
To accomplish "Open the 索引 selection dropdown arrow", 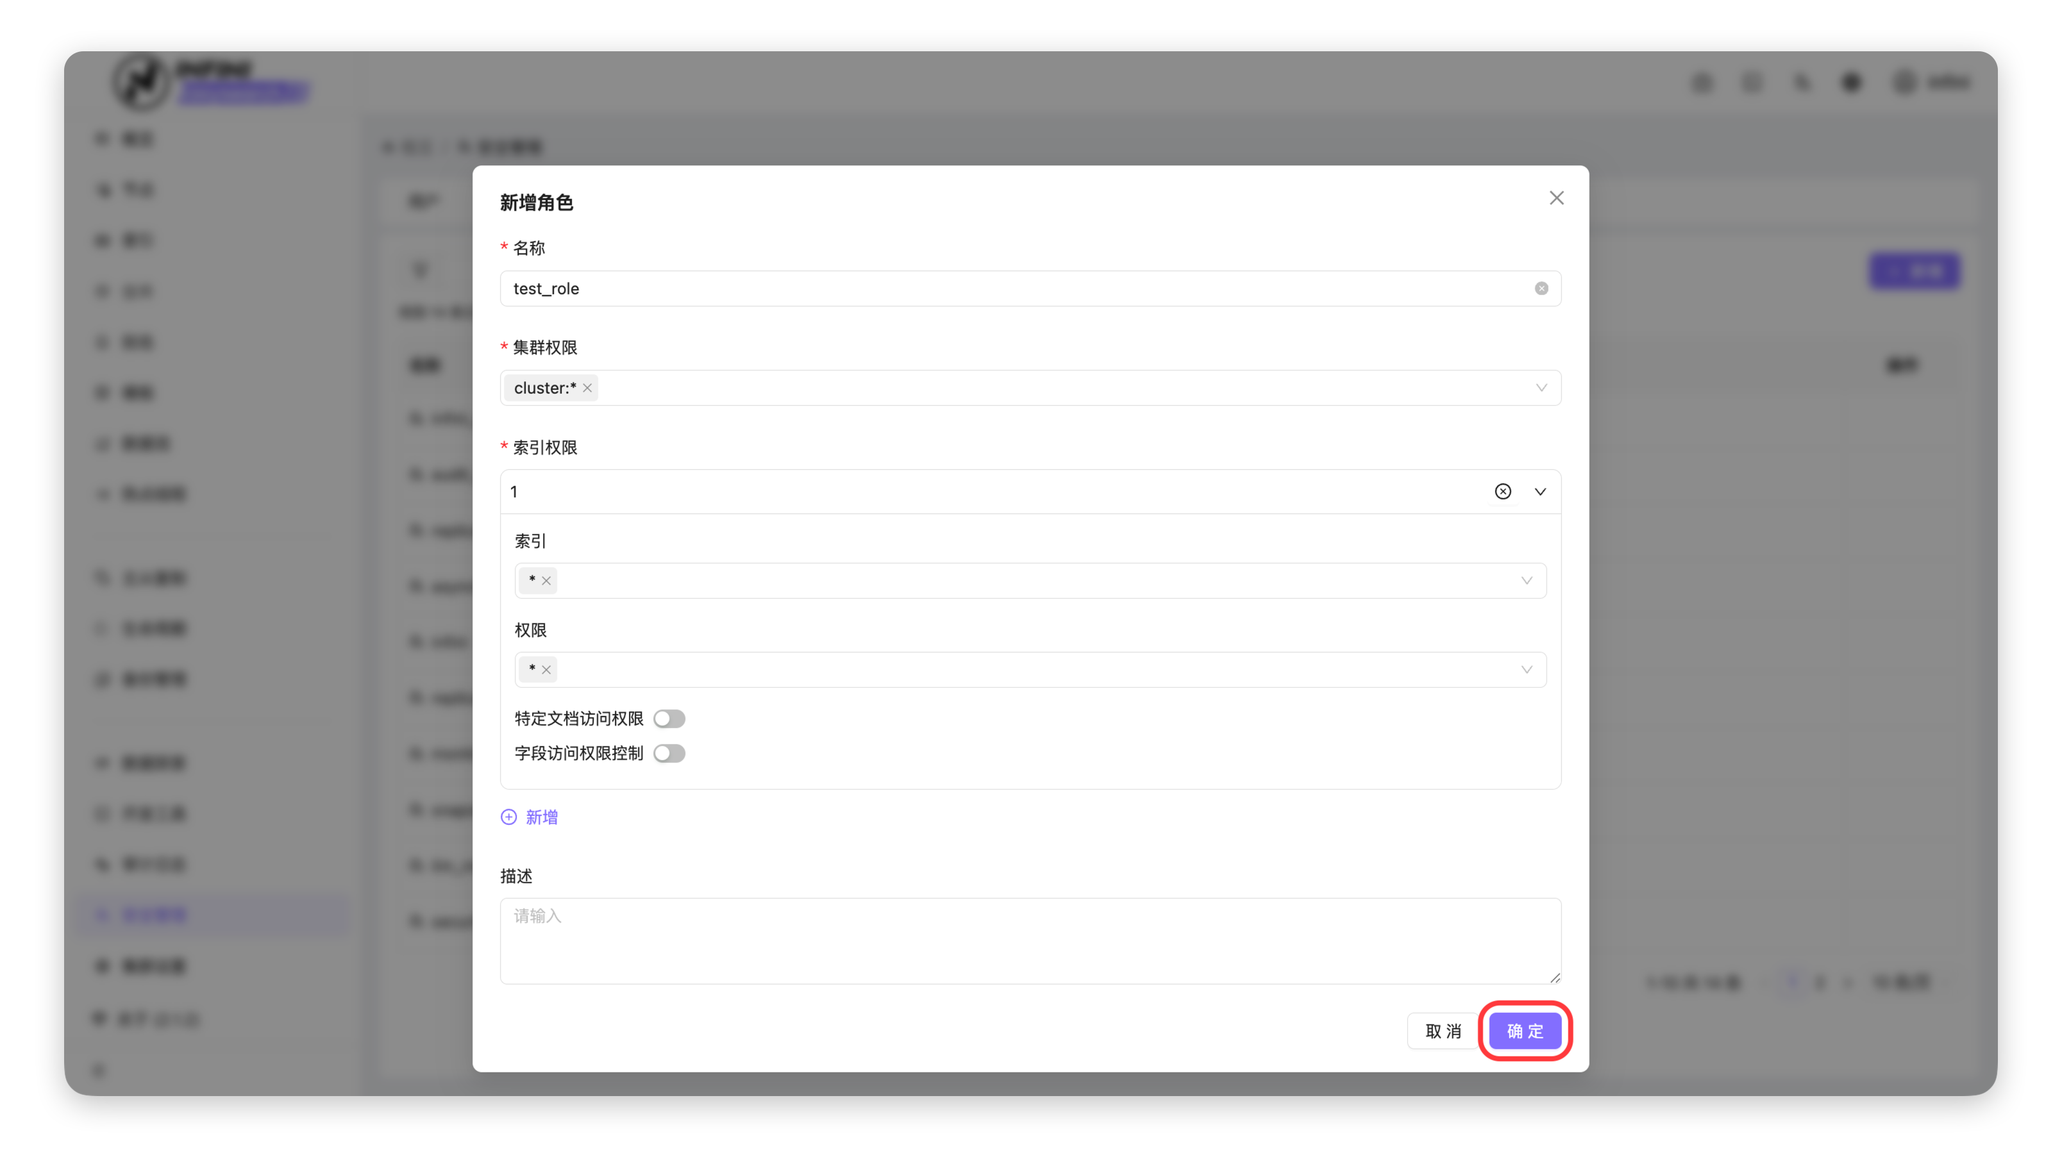I will click(1526, 581).
